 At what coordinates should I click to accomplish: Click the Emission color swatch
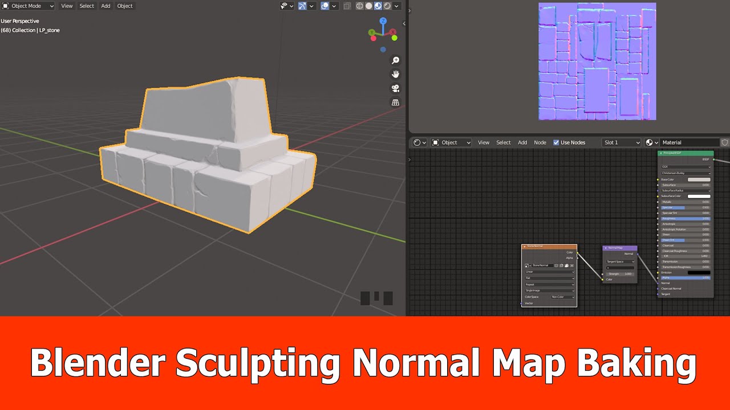pos(699,272)
